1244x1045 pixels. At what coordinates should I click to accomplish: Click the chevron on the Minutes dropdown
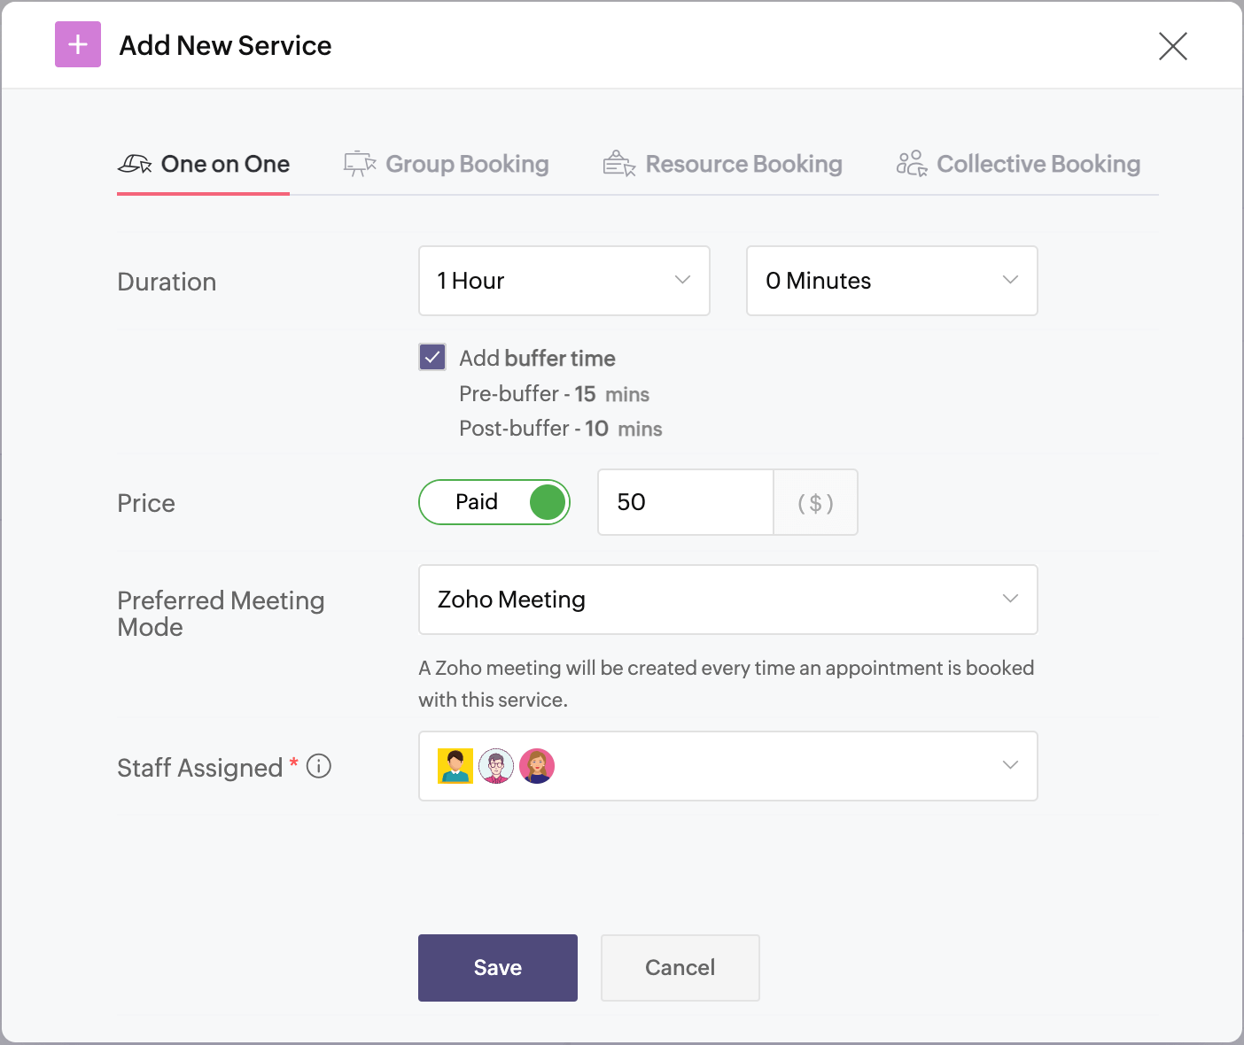point(1010,280)
